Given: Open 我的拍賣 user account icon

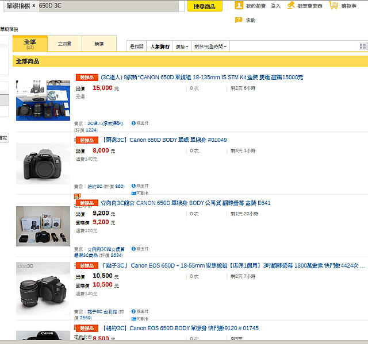Looking at the screenshot, I should (239, 5).
